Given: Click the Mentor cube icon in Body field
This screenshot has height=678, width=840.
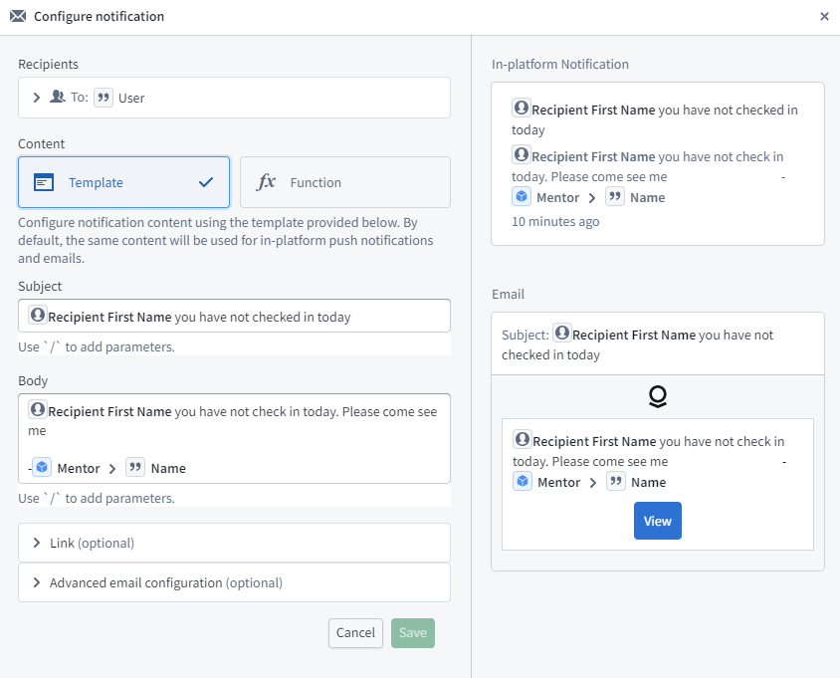Looking at the screenshot, I should pos(42,467).
